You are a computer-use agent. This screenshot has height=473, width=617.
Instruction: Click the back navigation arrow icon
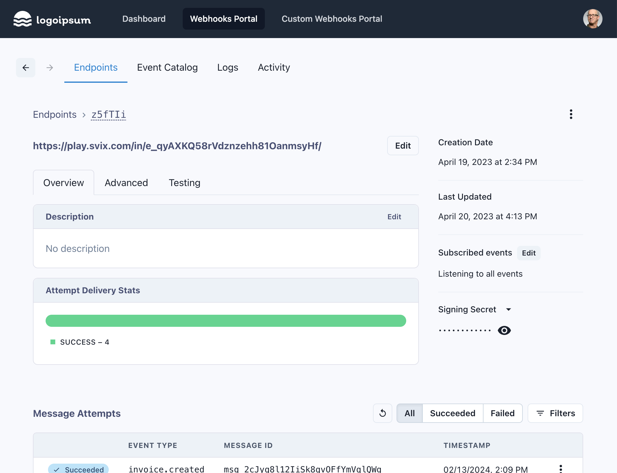(x=26, y=68)
